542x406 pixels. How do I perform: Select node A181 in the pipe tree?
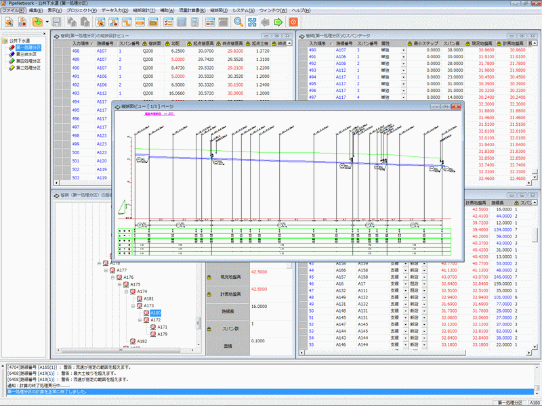pos(149,298)
